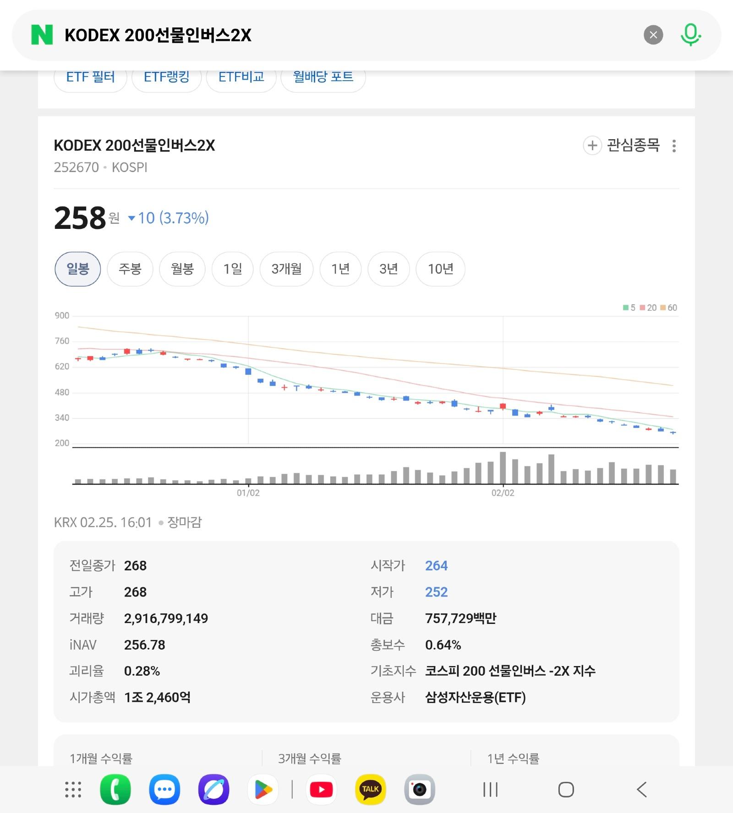Launch the Phone app from taskbar
The width and height of the screenshot is (733, 813).
115,790
